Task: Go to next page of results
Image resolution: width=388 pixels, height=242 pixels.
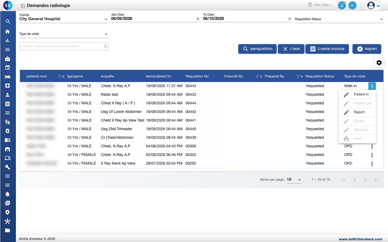Action: (366, 180)
